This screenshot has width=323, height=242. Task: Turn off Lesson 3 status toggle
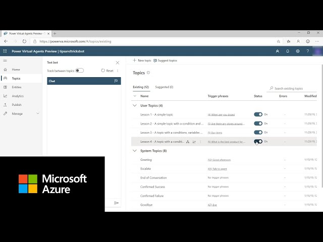pos(258,132)
